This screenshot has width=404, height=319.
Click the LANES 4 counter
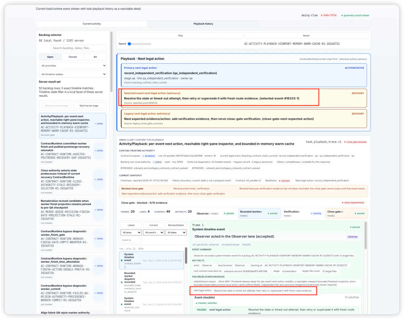pos(145,212)
